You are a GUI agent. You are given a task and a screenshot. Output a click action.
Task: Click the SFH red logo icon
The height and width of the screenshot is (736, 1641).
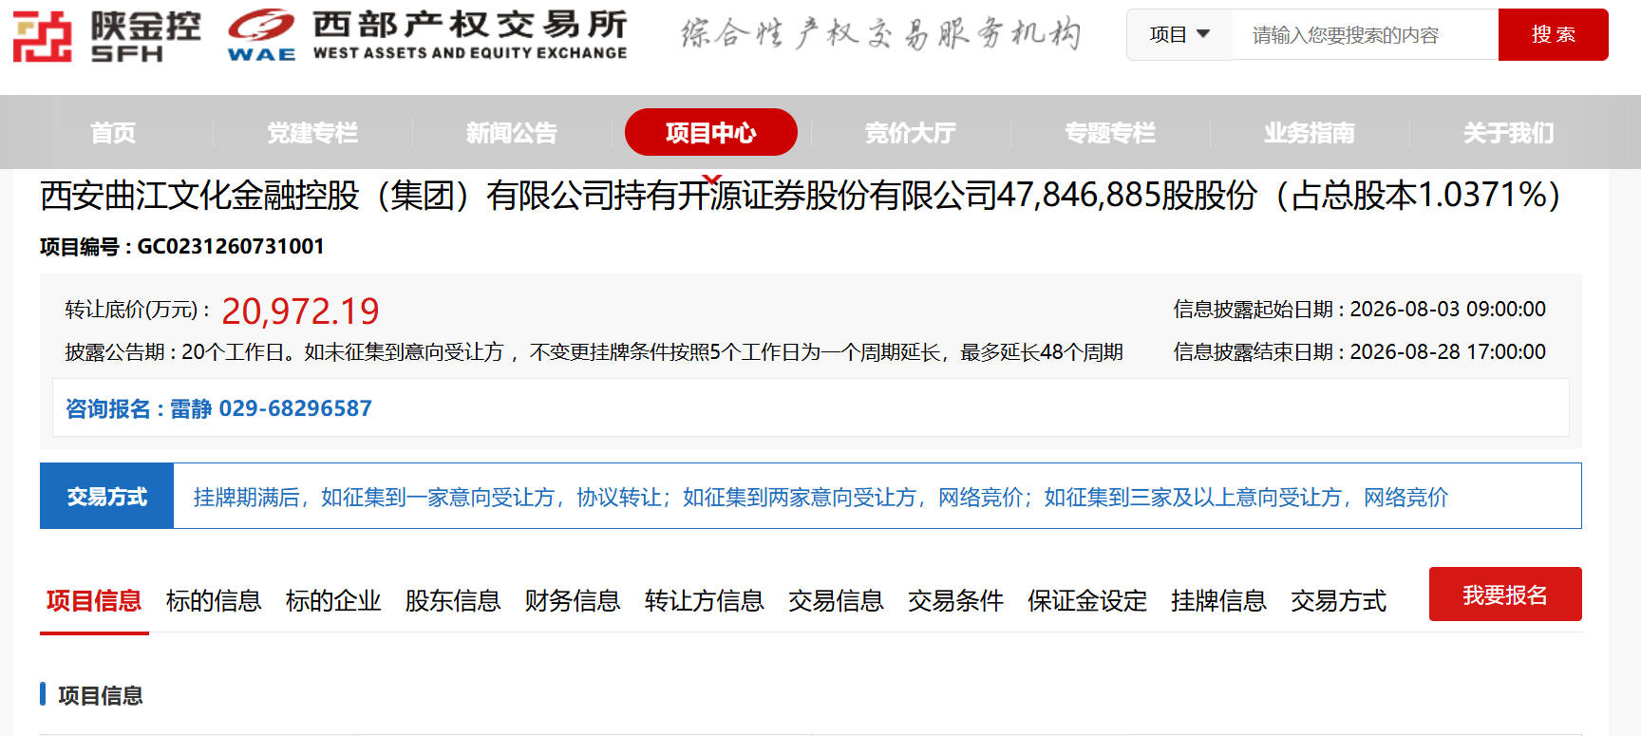[43, 36]
